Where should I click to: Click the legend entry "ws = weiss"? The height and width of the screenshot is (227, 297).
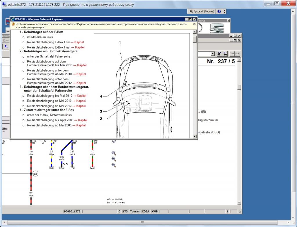click(x=114, y=199)
